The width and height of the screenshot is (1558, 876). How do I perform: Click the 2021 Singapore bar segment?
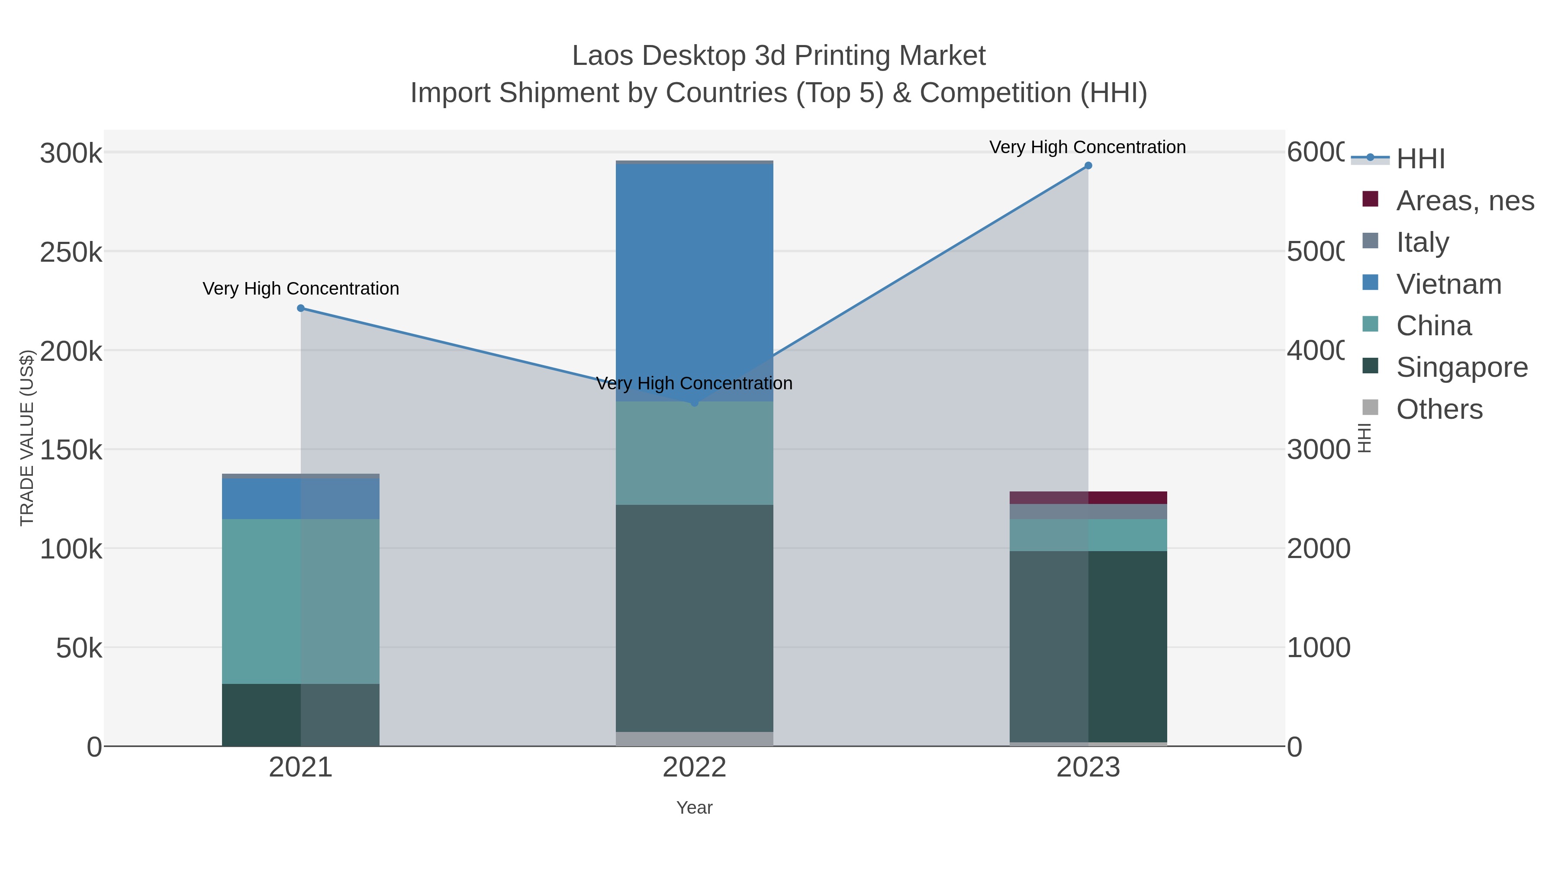[x=301, y=715]
